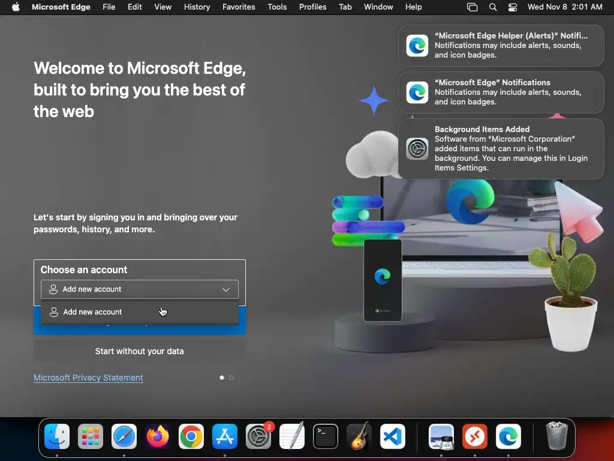Open the Trash in the Dock

(x=557, y=436)
